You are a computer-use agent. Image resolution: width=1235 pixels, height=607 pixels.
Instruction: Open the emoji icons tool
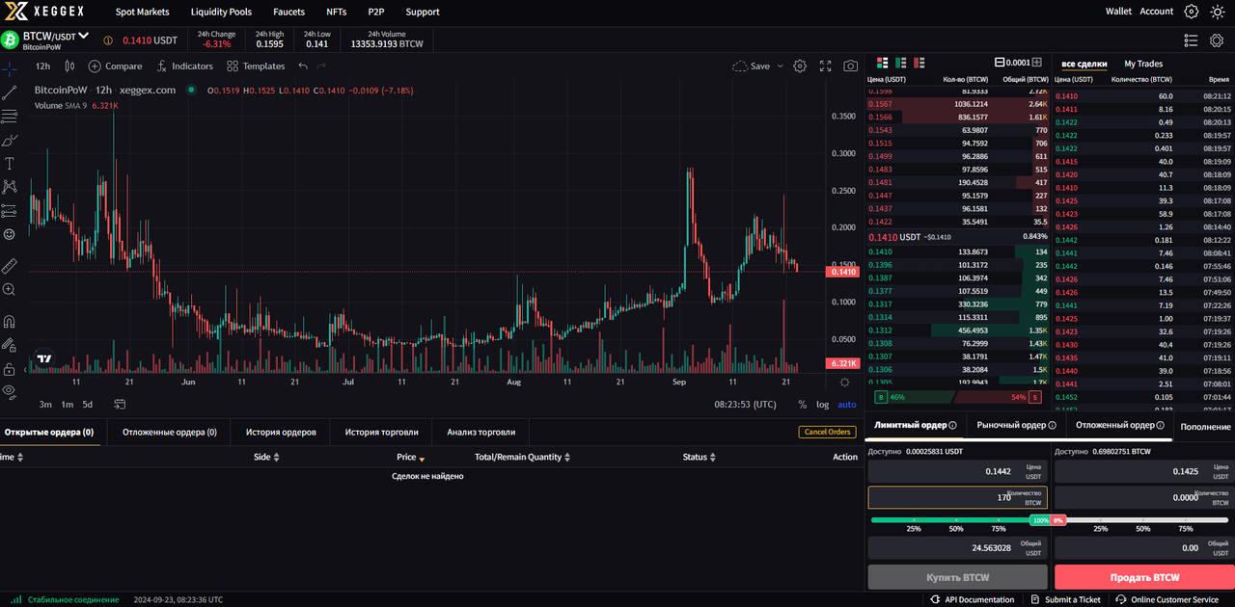(x=10, y=234)
